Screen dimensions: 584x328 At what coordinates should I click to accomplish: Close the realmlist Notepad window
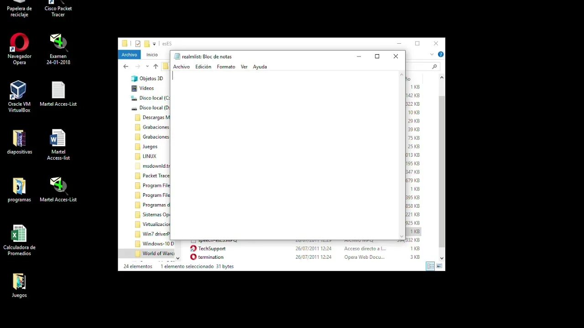(x=396, y=56)
